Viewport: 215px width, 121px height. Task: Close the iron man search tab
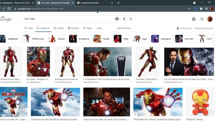73,3
